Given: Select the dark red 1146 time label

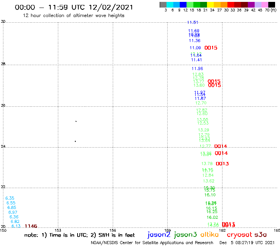Looking at the screenshot, I should [x=31, y=226].
